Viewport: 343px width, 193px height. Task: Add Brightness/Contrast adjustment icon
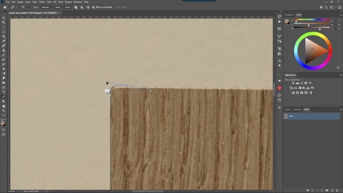(293, 83)
